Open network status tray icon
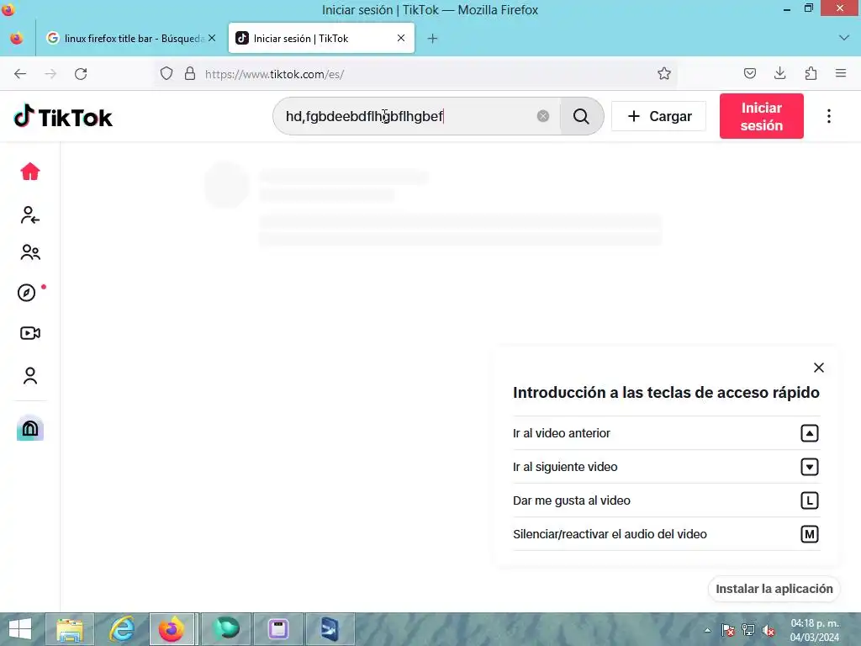Viewport: 861px width, 646px height. [747, 631]
